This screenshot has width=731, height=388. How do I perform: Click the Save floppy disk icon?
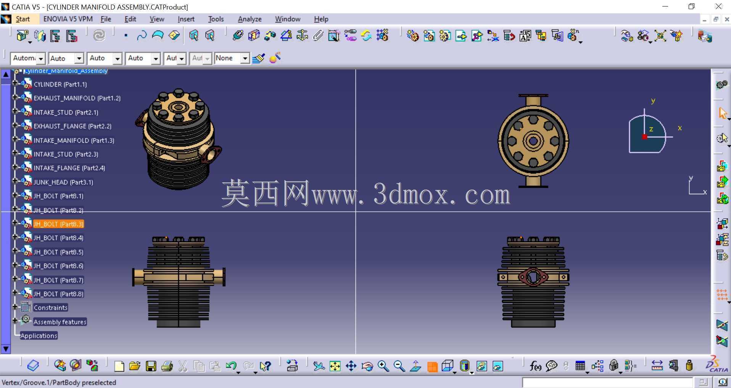[x=151, y=366]
